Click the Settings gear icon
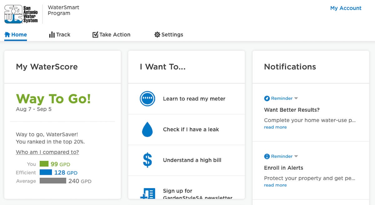 [157, 35]
